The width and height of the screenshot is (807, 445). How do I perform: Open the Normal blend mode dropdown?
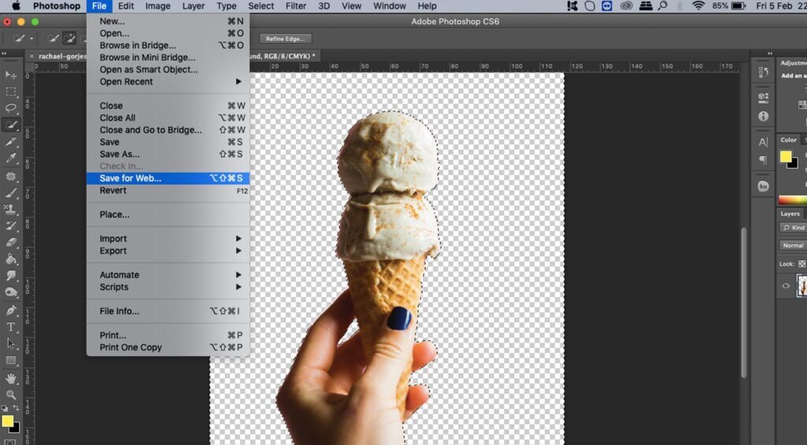[x=793, y=246]
